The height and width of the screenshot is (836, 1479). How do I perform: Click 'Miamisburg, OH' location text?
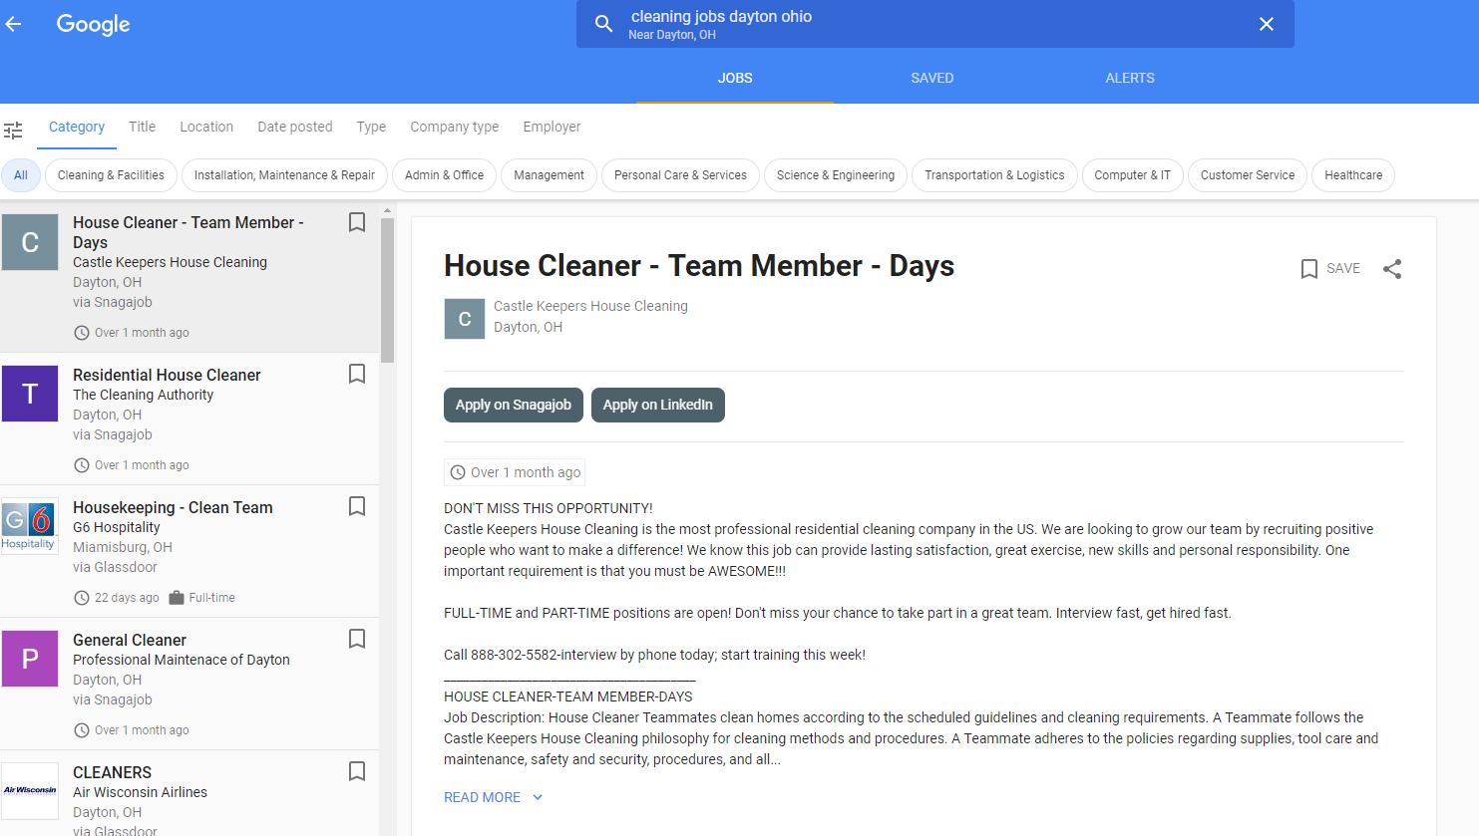coord(123,547)
